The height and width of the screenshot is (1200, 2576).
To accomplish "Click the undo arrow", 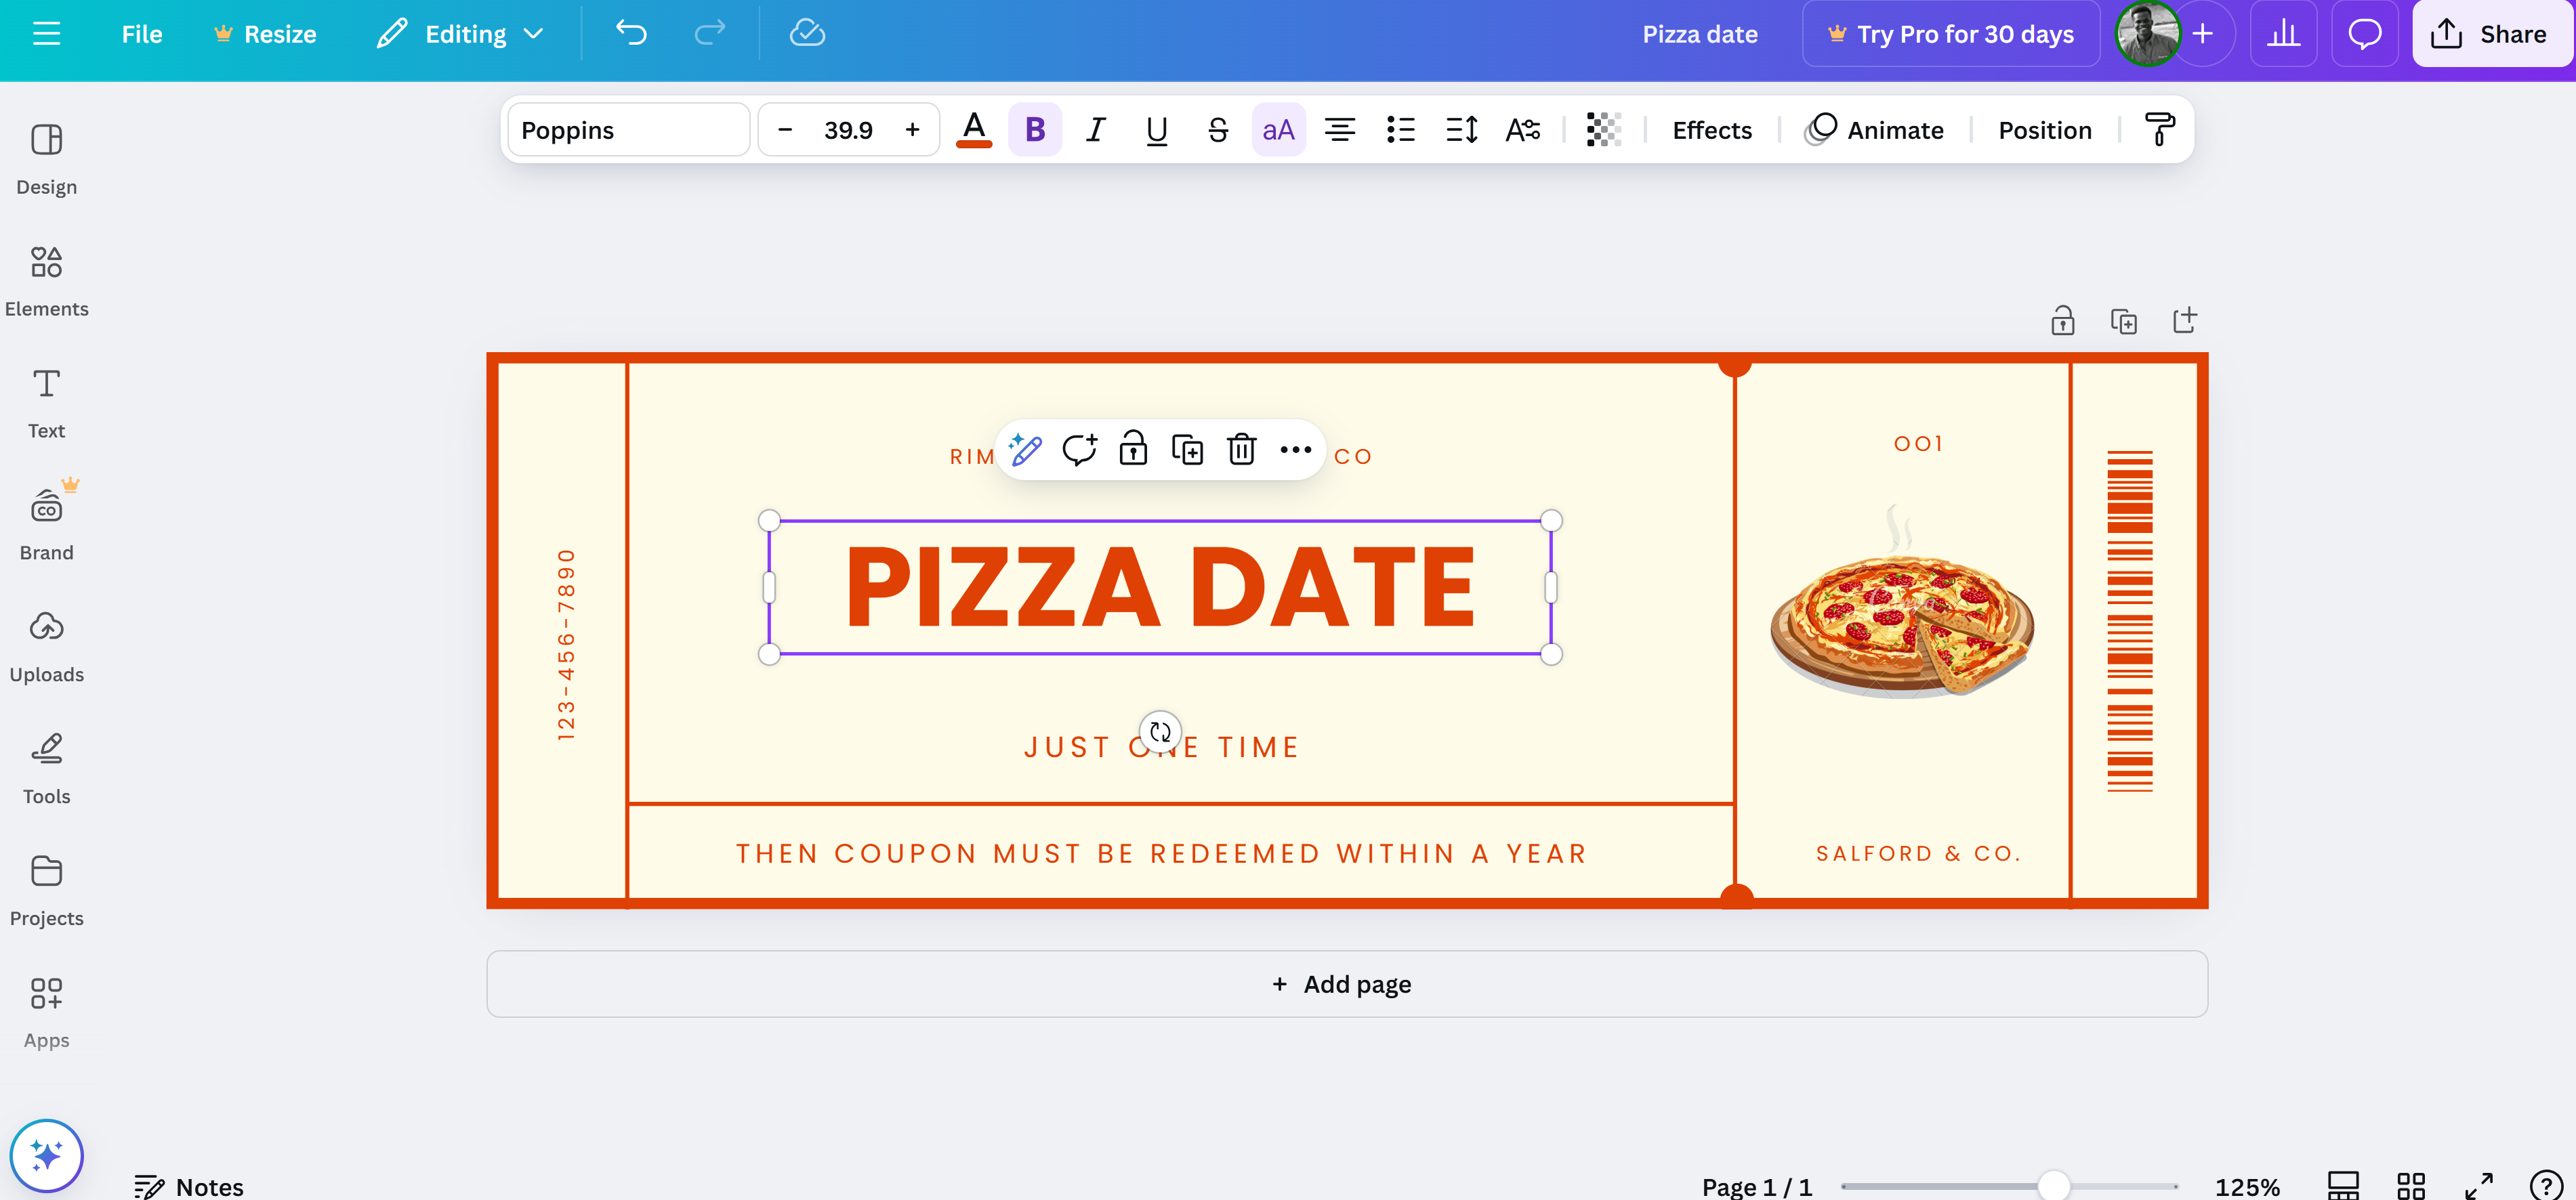I will (631, 34).
